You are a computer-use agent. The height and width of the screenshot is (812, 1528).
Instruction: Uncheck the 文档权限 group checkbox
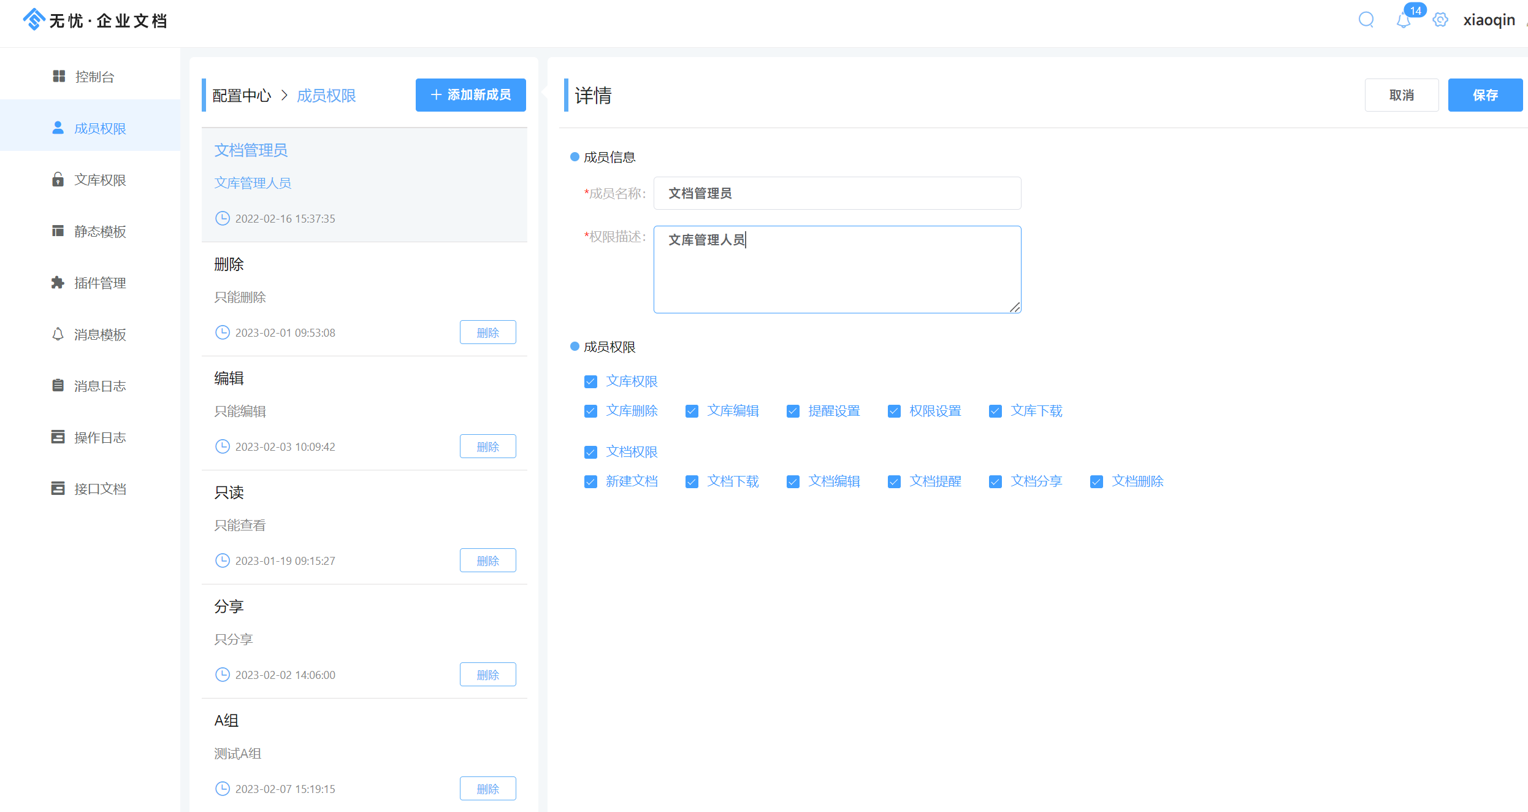pyautogui.click(x=590, y=452)
